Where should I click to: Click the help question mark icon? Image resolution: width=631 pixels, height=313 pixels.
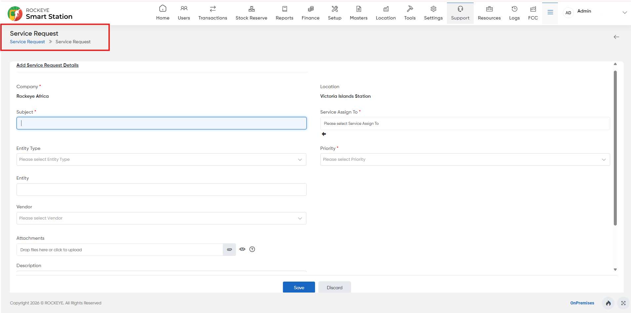(252, 249)
